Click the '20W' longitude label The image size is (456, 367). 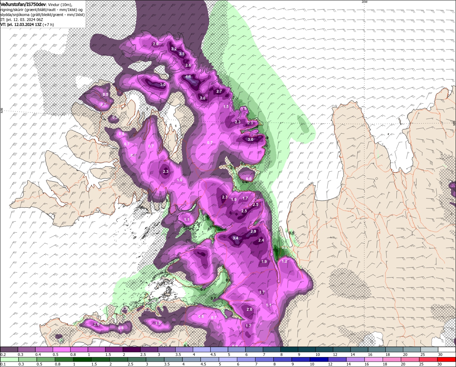(x=364, y=2)
